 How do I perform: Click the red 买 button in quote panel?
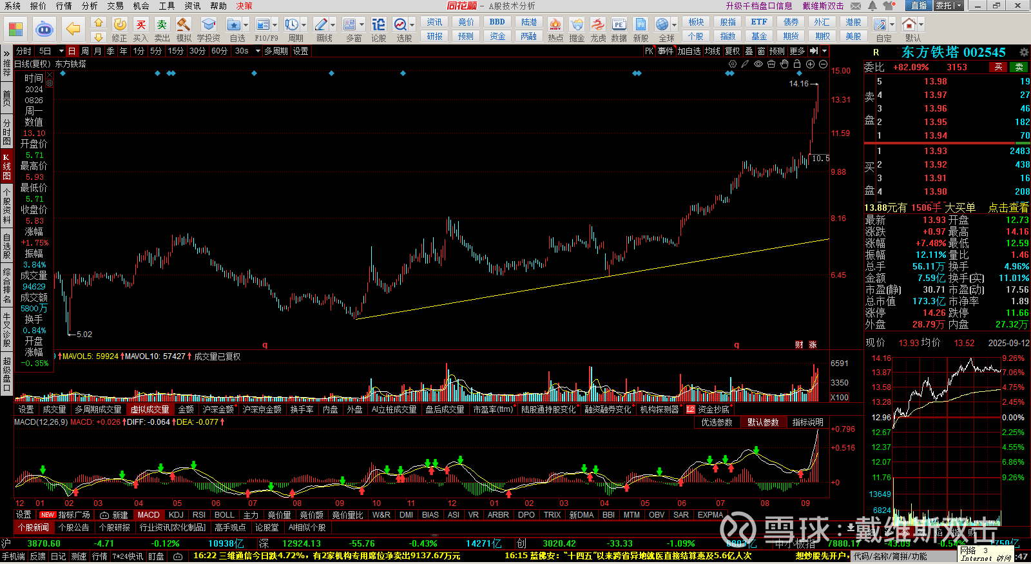click(x=998, y=67)
